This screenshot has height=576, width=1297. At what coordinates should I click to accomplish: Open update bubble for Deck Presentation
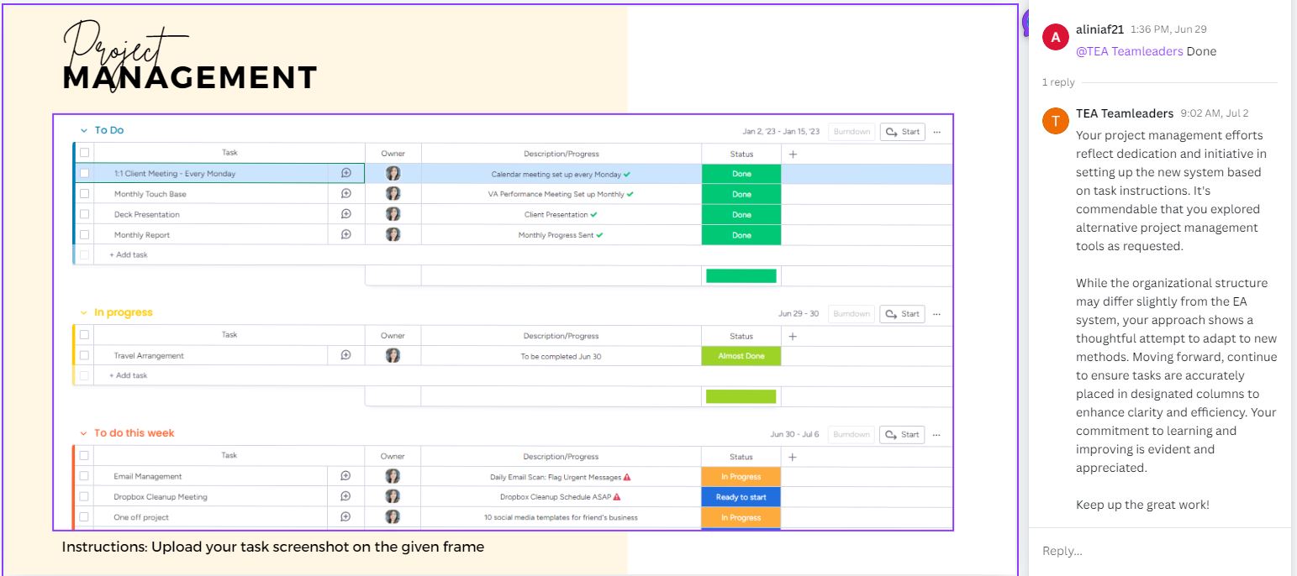(x=345, y=214)
